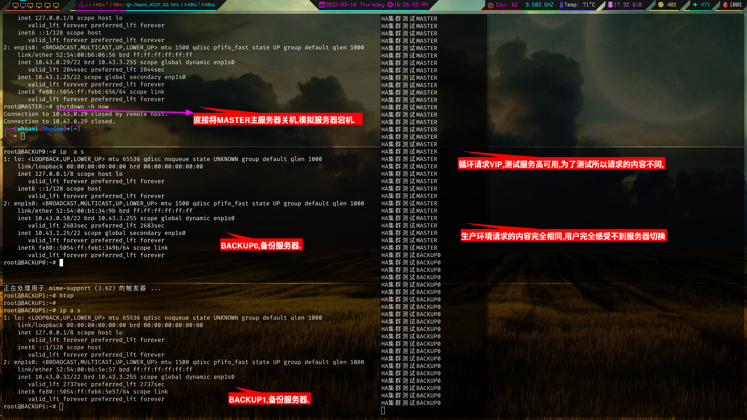Viewport: 747px width, 420px height.
Task: Click the memory 17.92 GiB icon
Action: [610, 5]
